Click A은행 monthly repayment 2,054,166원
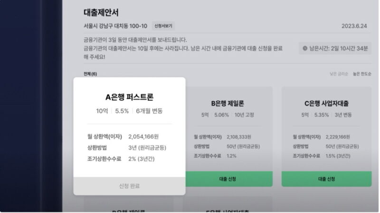Viewport: 380px width, 213px height. 143,137
